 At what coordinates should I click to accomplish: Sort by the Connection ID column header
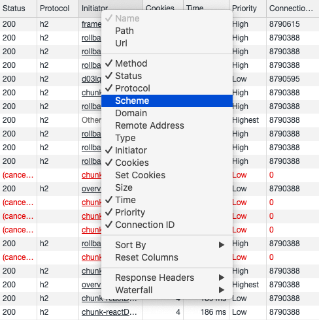point(293,8)
